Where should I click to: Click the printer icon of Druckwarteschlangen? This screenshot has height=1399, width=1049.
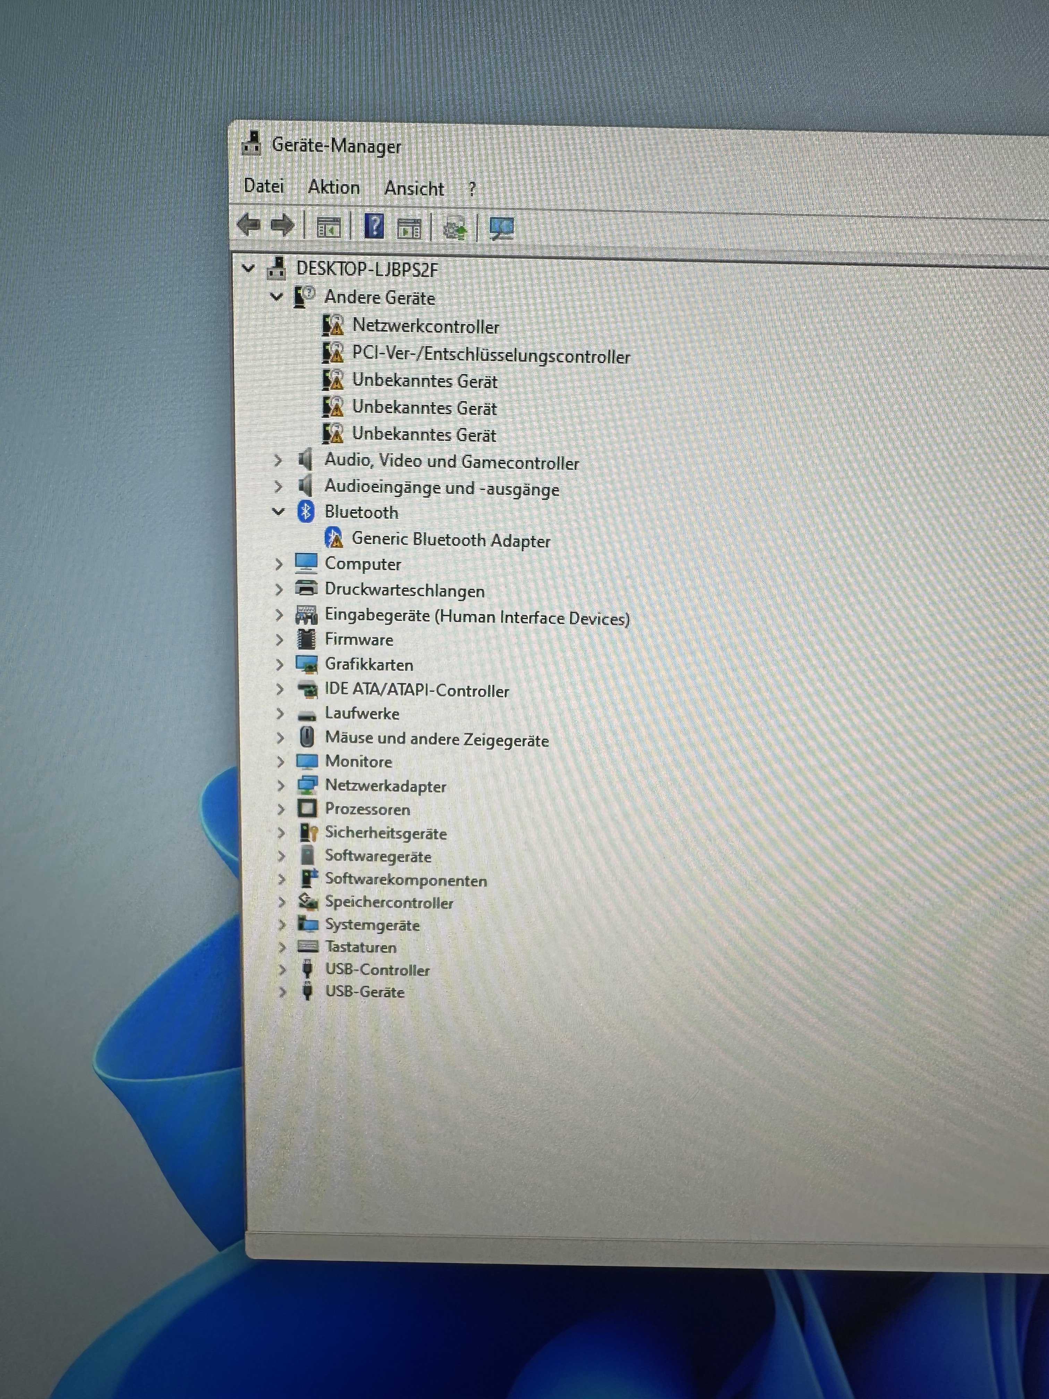click(307, 589)
